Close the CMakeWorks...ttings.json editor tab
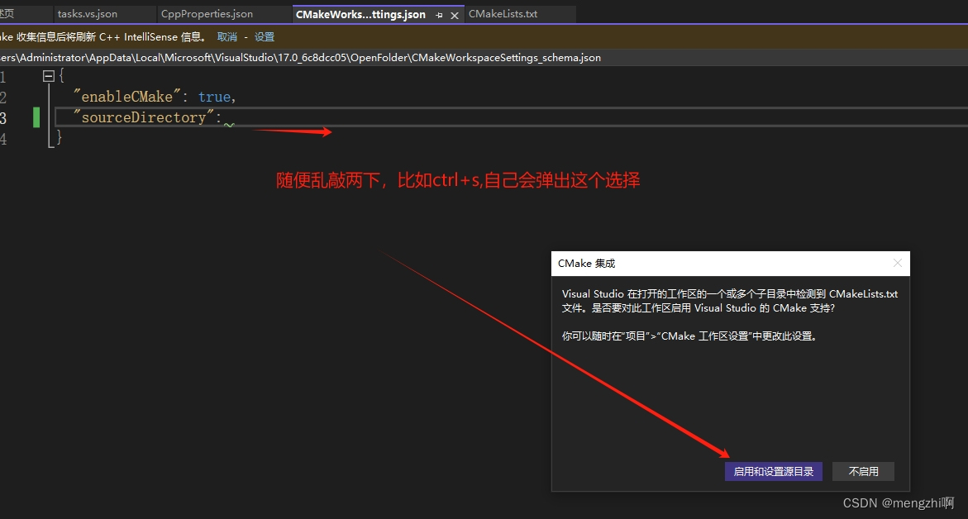968x519 pixels. coord(454,14)
